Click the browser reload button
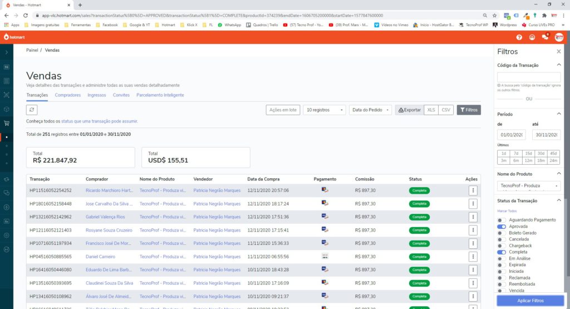 pyautogui.click(x=26, y=15)
